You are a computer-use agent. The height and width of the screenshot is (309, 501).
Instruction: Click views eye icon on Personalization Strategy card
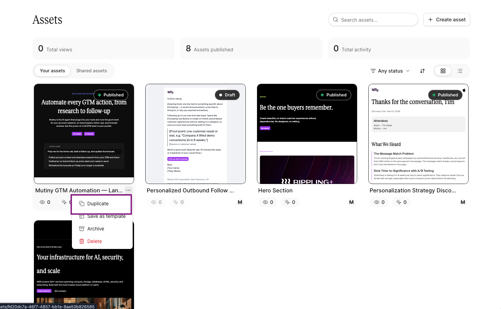(x=377, y=202)
